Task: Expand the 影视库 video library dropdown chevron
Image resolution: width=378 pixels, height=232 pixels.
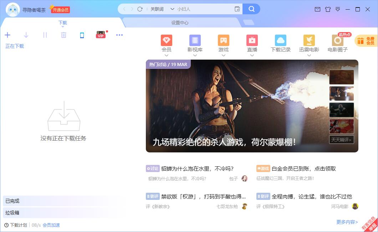Action: 195,56
